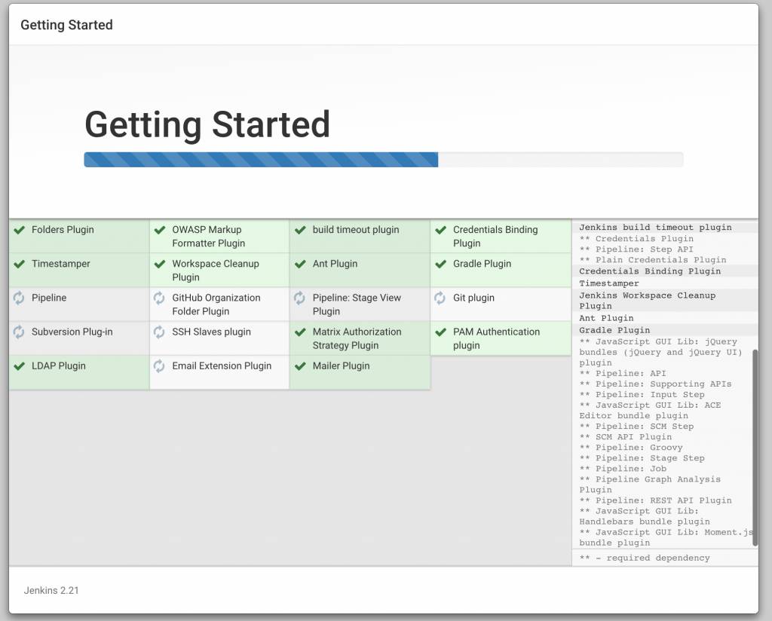Click the install log scrollbar
Viewport: 772px width, 621px height.
(755, 448)
